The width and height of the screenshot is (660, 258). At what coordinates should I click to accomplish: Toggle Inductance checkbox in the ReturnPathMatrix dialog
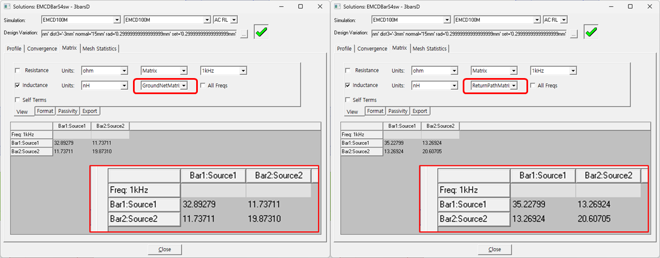(347, 86)
